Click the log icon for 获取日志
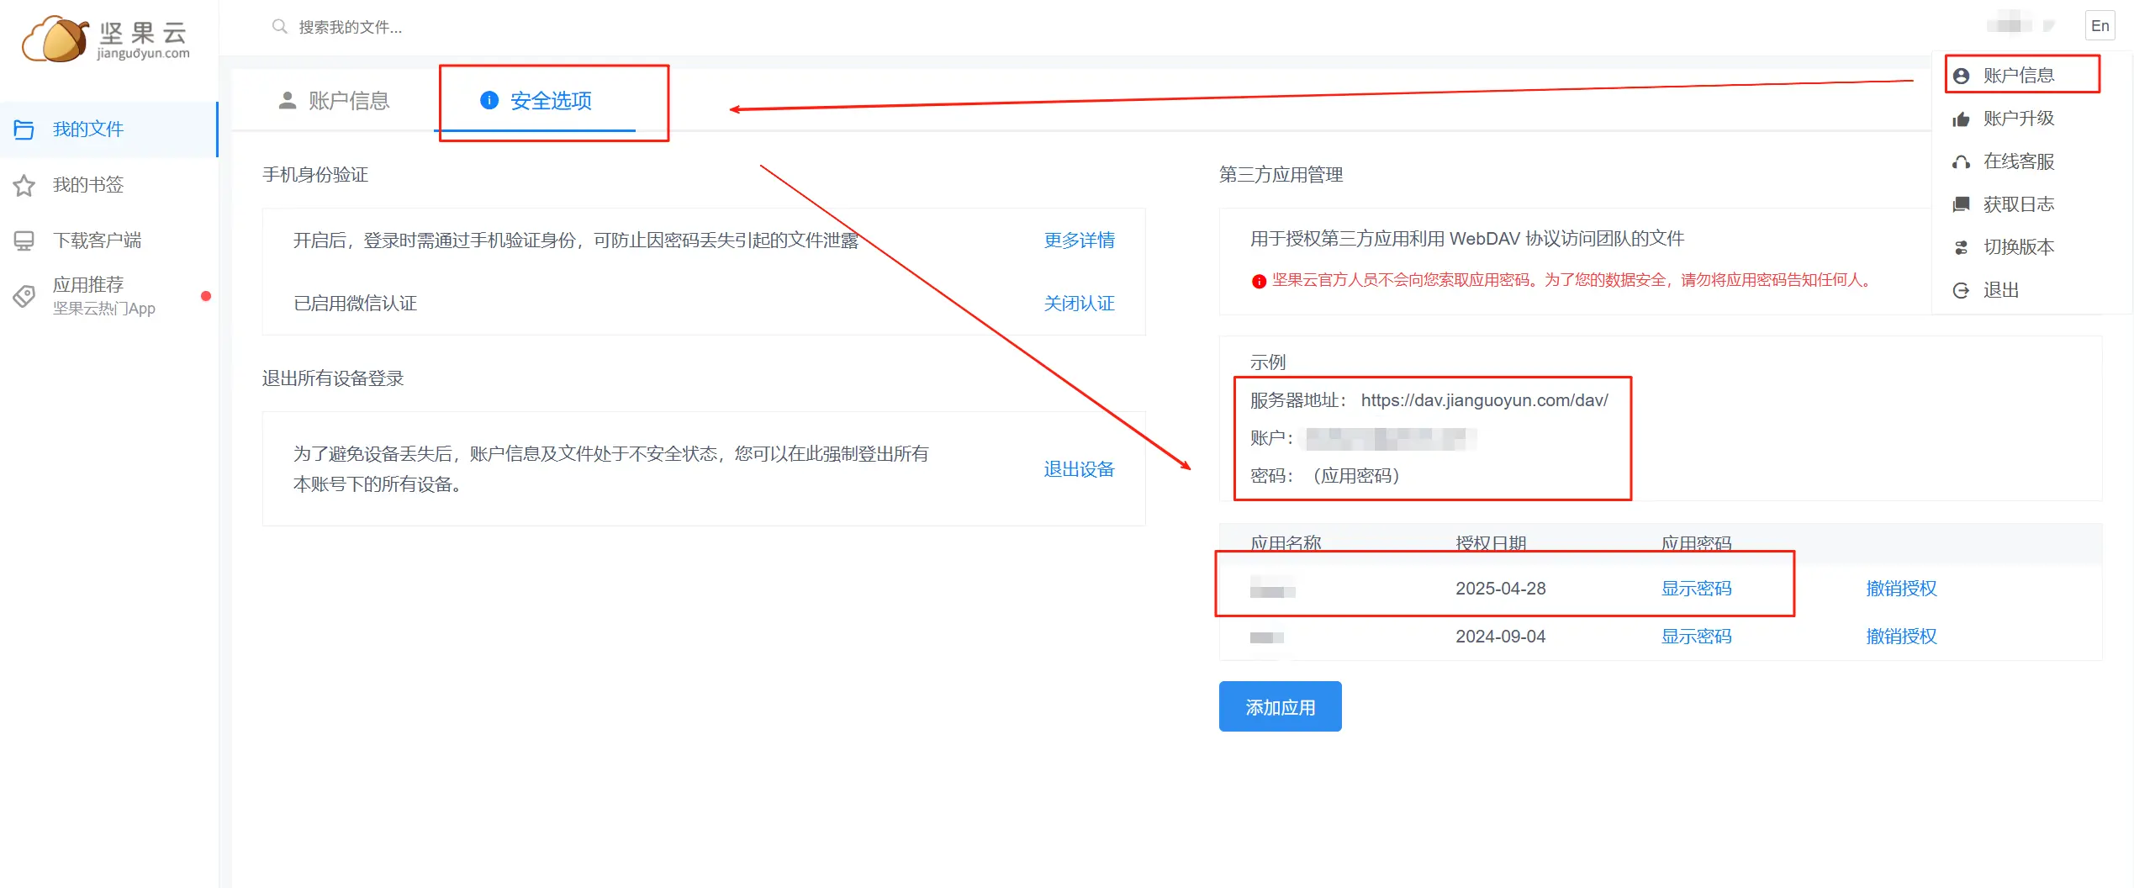This screenshot has height=888, width=2134. tap(1961, 204)
